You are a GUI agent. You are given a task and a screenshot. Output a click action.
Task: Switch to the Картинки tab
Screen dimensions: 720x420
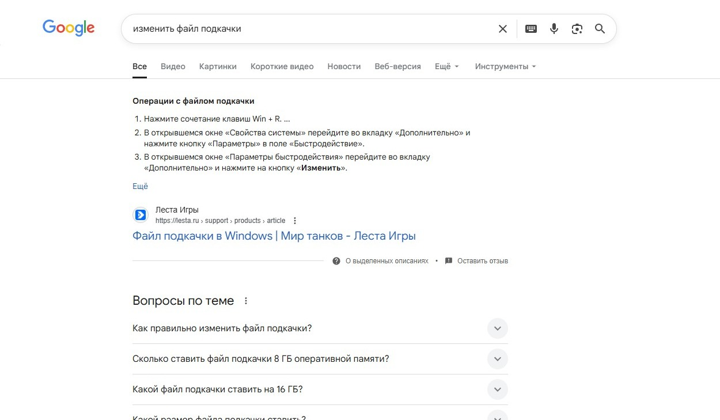(218, 66)
